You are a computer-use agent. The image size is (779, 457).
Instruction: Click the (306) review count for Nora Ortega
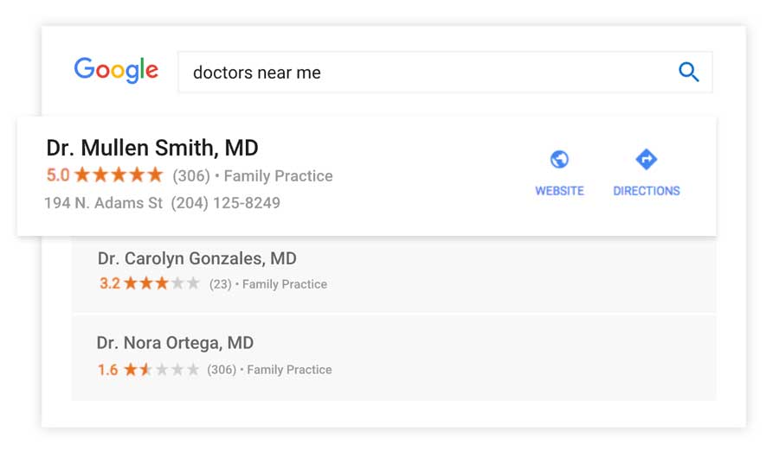tap(222, 370)
